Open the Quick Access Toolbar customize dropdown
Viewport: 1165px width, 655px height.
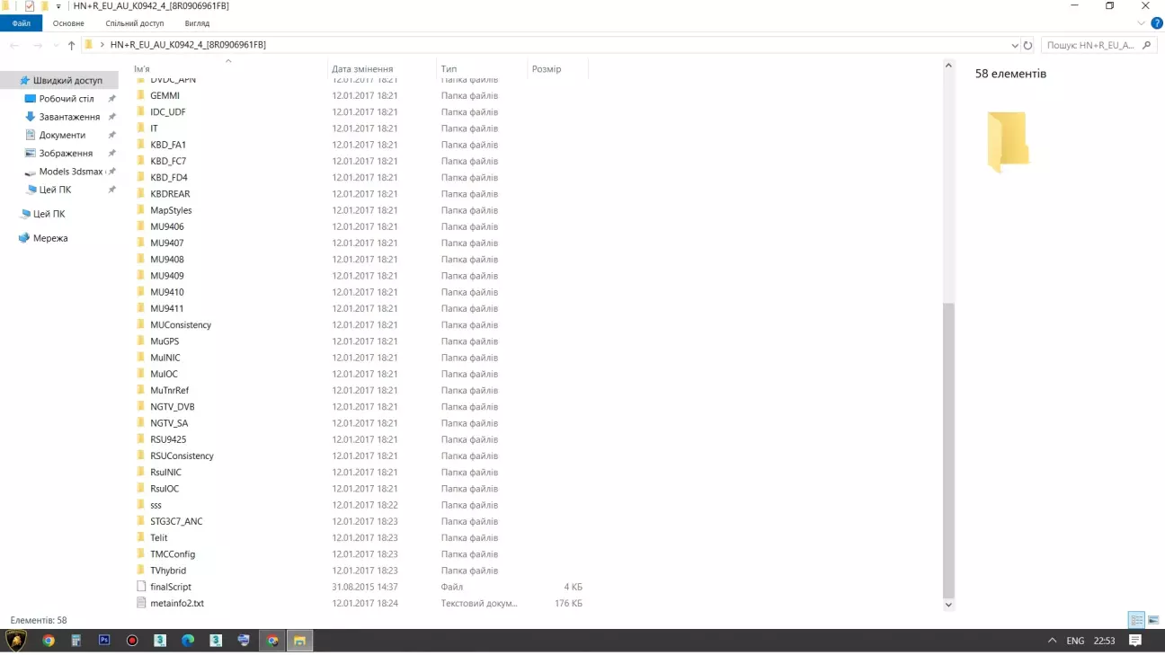pyautogui.click(x=58, y=6)
